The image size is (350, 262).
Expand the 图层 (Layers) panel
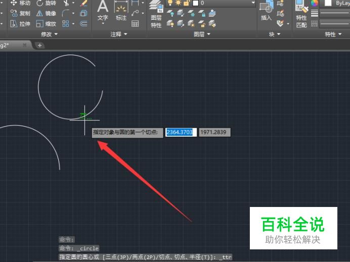(202, 34)
